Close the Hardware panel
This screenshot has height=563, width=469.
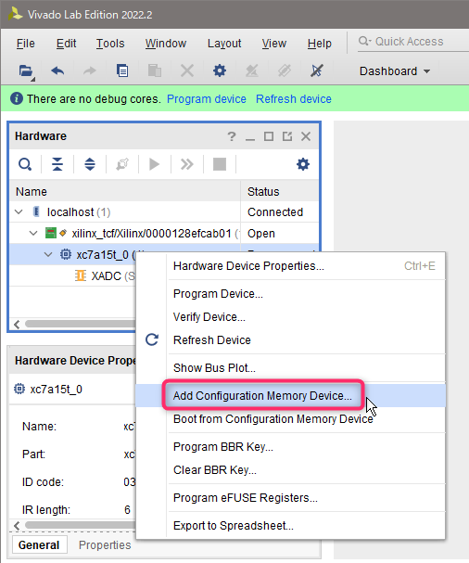pos(306,136)
